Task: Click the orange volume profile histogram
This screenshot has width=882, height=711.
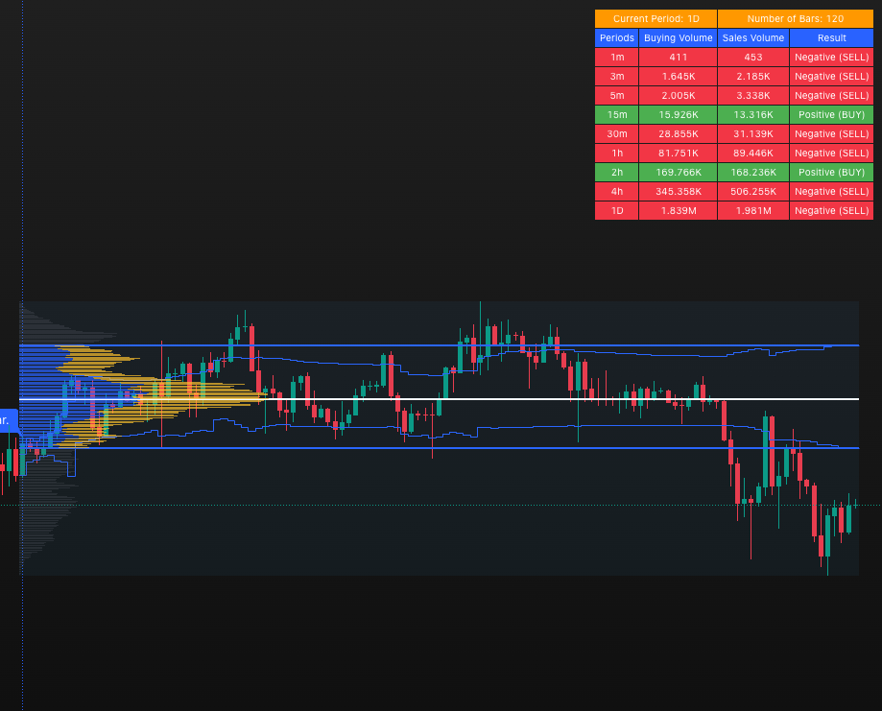Action: click(x=192, y=393)
